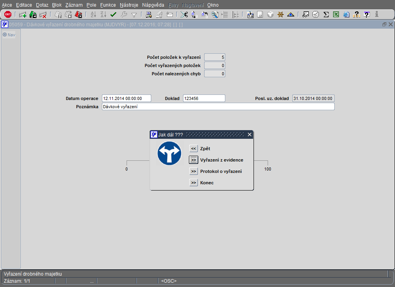
Task: Click the >> button for Vyřazení z evidence
Action: (x=194, y=160)
